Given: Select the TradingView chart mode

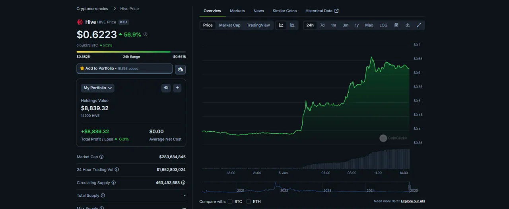Looking at the screenshot, I should point(258,25).
